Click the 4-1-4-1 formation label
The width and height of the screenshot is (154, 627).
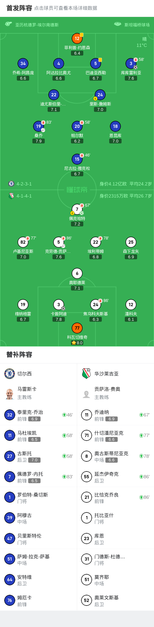(24, 196)
